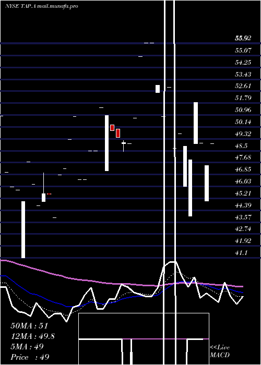This screenshot has width=261, height=365.
Task: Click the 44.39 price axis label
Action: coord(243,205)
